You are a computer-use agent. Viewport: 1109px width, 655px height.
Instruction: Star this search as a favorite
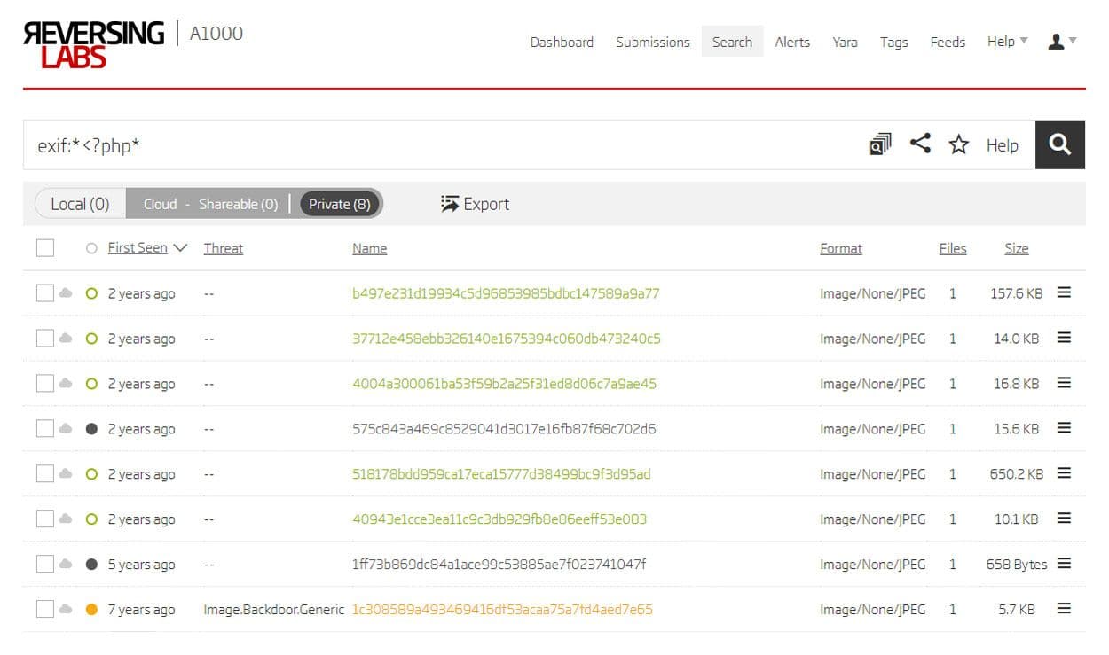[959, 144]
